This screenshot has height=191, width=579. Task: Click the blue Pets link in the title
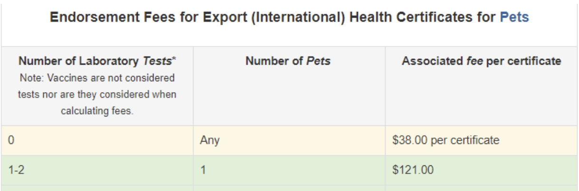[x=514, y=18]
